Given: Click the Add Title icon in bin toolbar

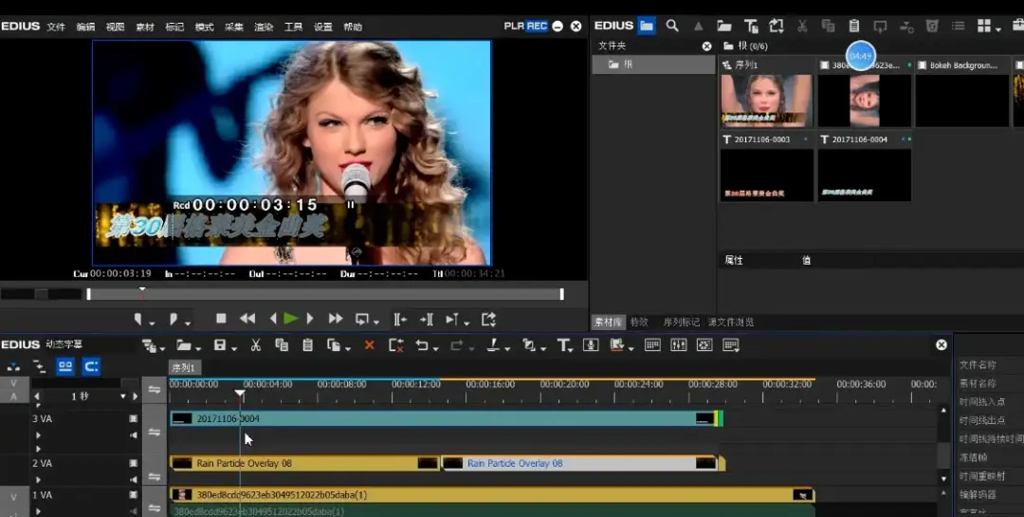Looking at the screenshot, I should click(751, 26).
